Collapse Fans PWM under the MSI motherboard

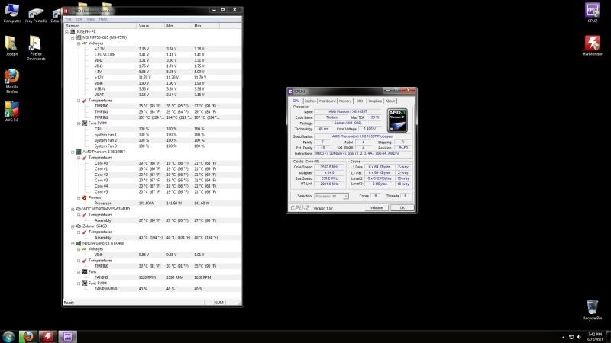79,123
